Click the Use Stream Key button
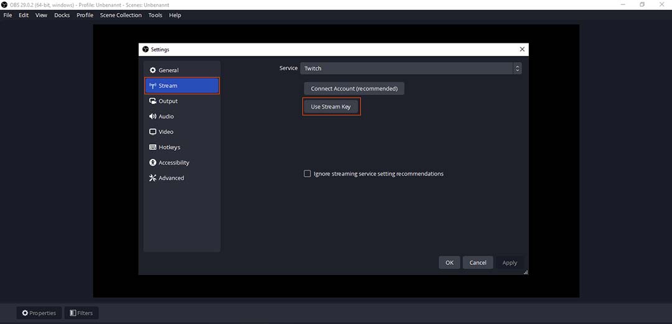Viewport: 672px width, 324px height. pos(331,107)
